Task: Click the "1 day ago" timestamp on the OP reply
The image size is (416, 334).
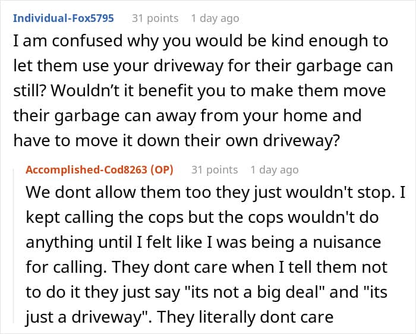Action: [274, 170]
